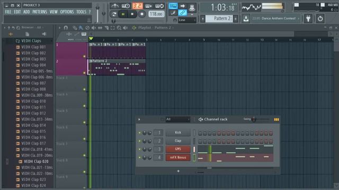This screenshot has width=339, height=190.
Task: Select the playlist zoom tool
Action: pyautogui.click(x=119, y=28)
